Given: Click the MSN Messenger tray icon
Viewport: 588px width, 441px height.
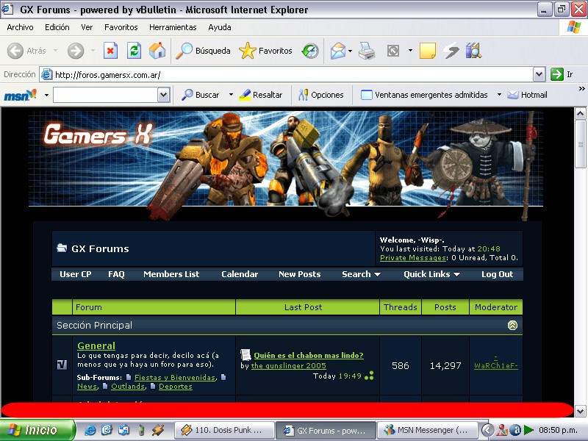Looking at the screenshot, I should pos(502,430).
